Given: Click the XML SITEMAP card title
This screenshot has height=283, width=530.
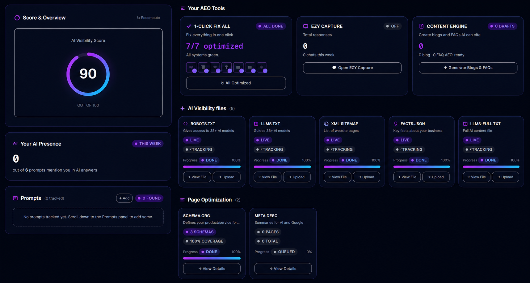Looking at the screenshot, I should (345, 124).
